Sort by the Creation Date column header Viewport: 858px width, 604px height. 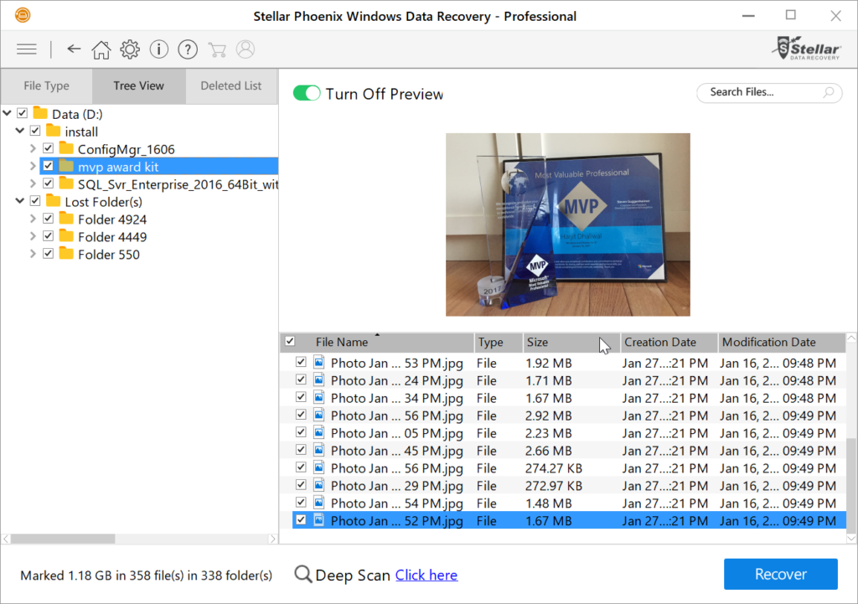(x=669, y=342)
